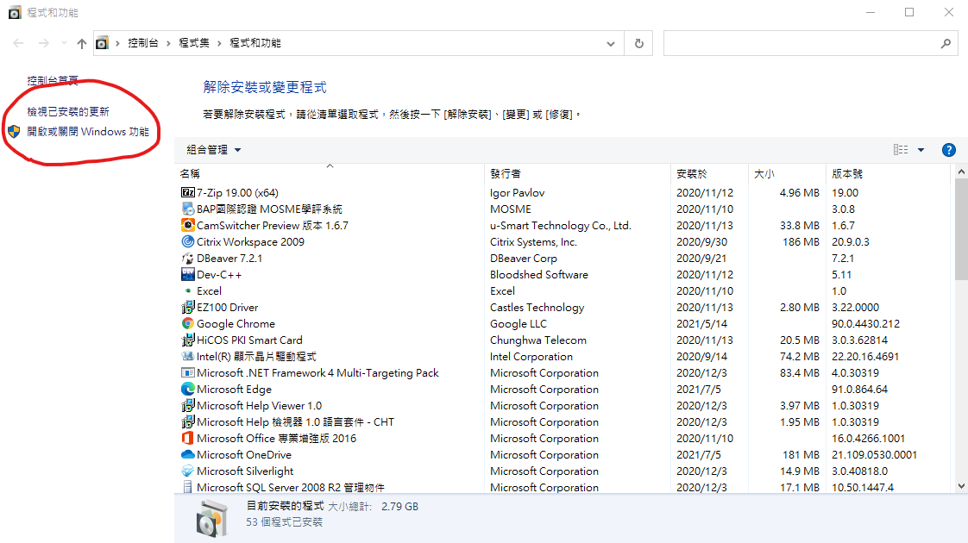Click the refresh button beside address bar
The image size is (968, 543).
click(x=639, y=43)
